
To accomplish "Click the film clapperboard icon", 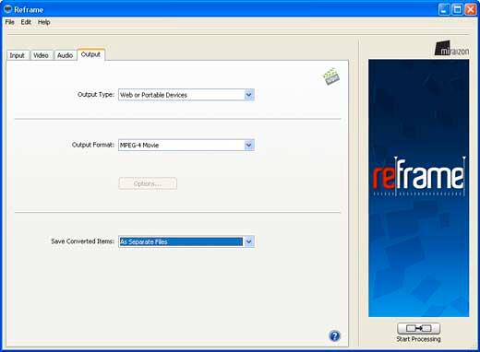I will 330,76.
